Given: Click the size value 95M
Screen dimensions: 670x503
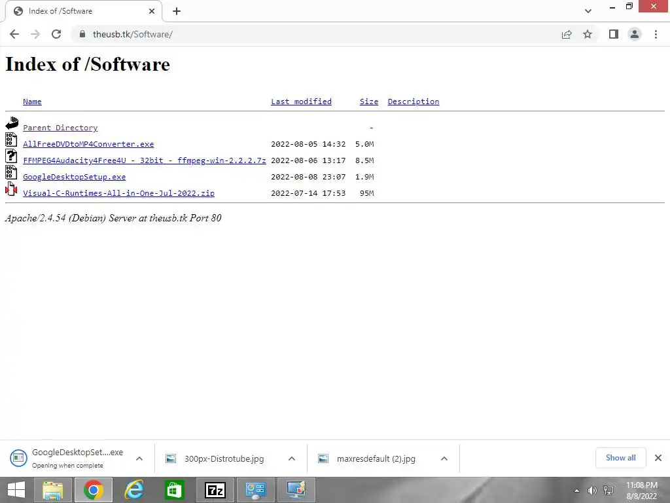Looking at the screenshot, I should click(x=366, y=193).
